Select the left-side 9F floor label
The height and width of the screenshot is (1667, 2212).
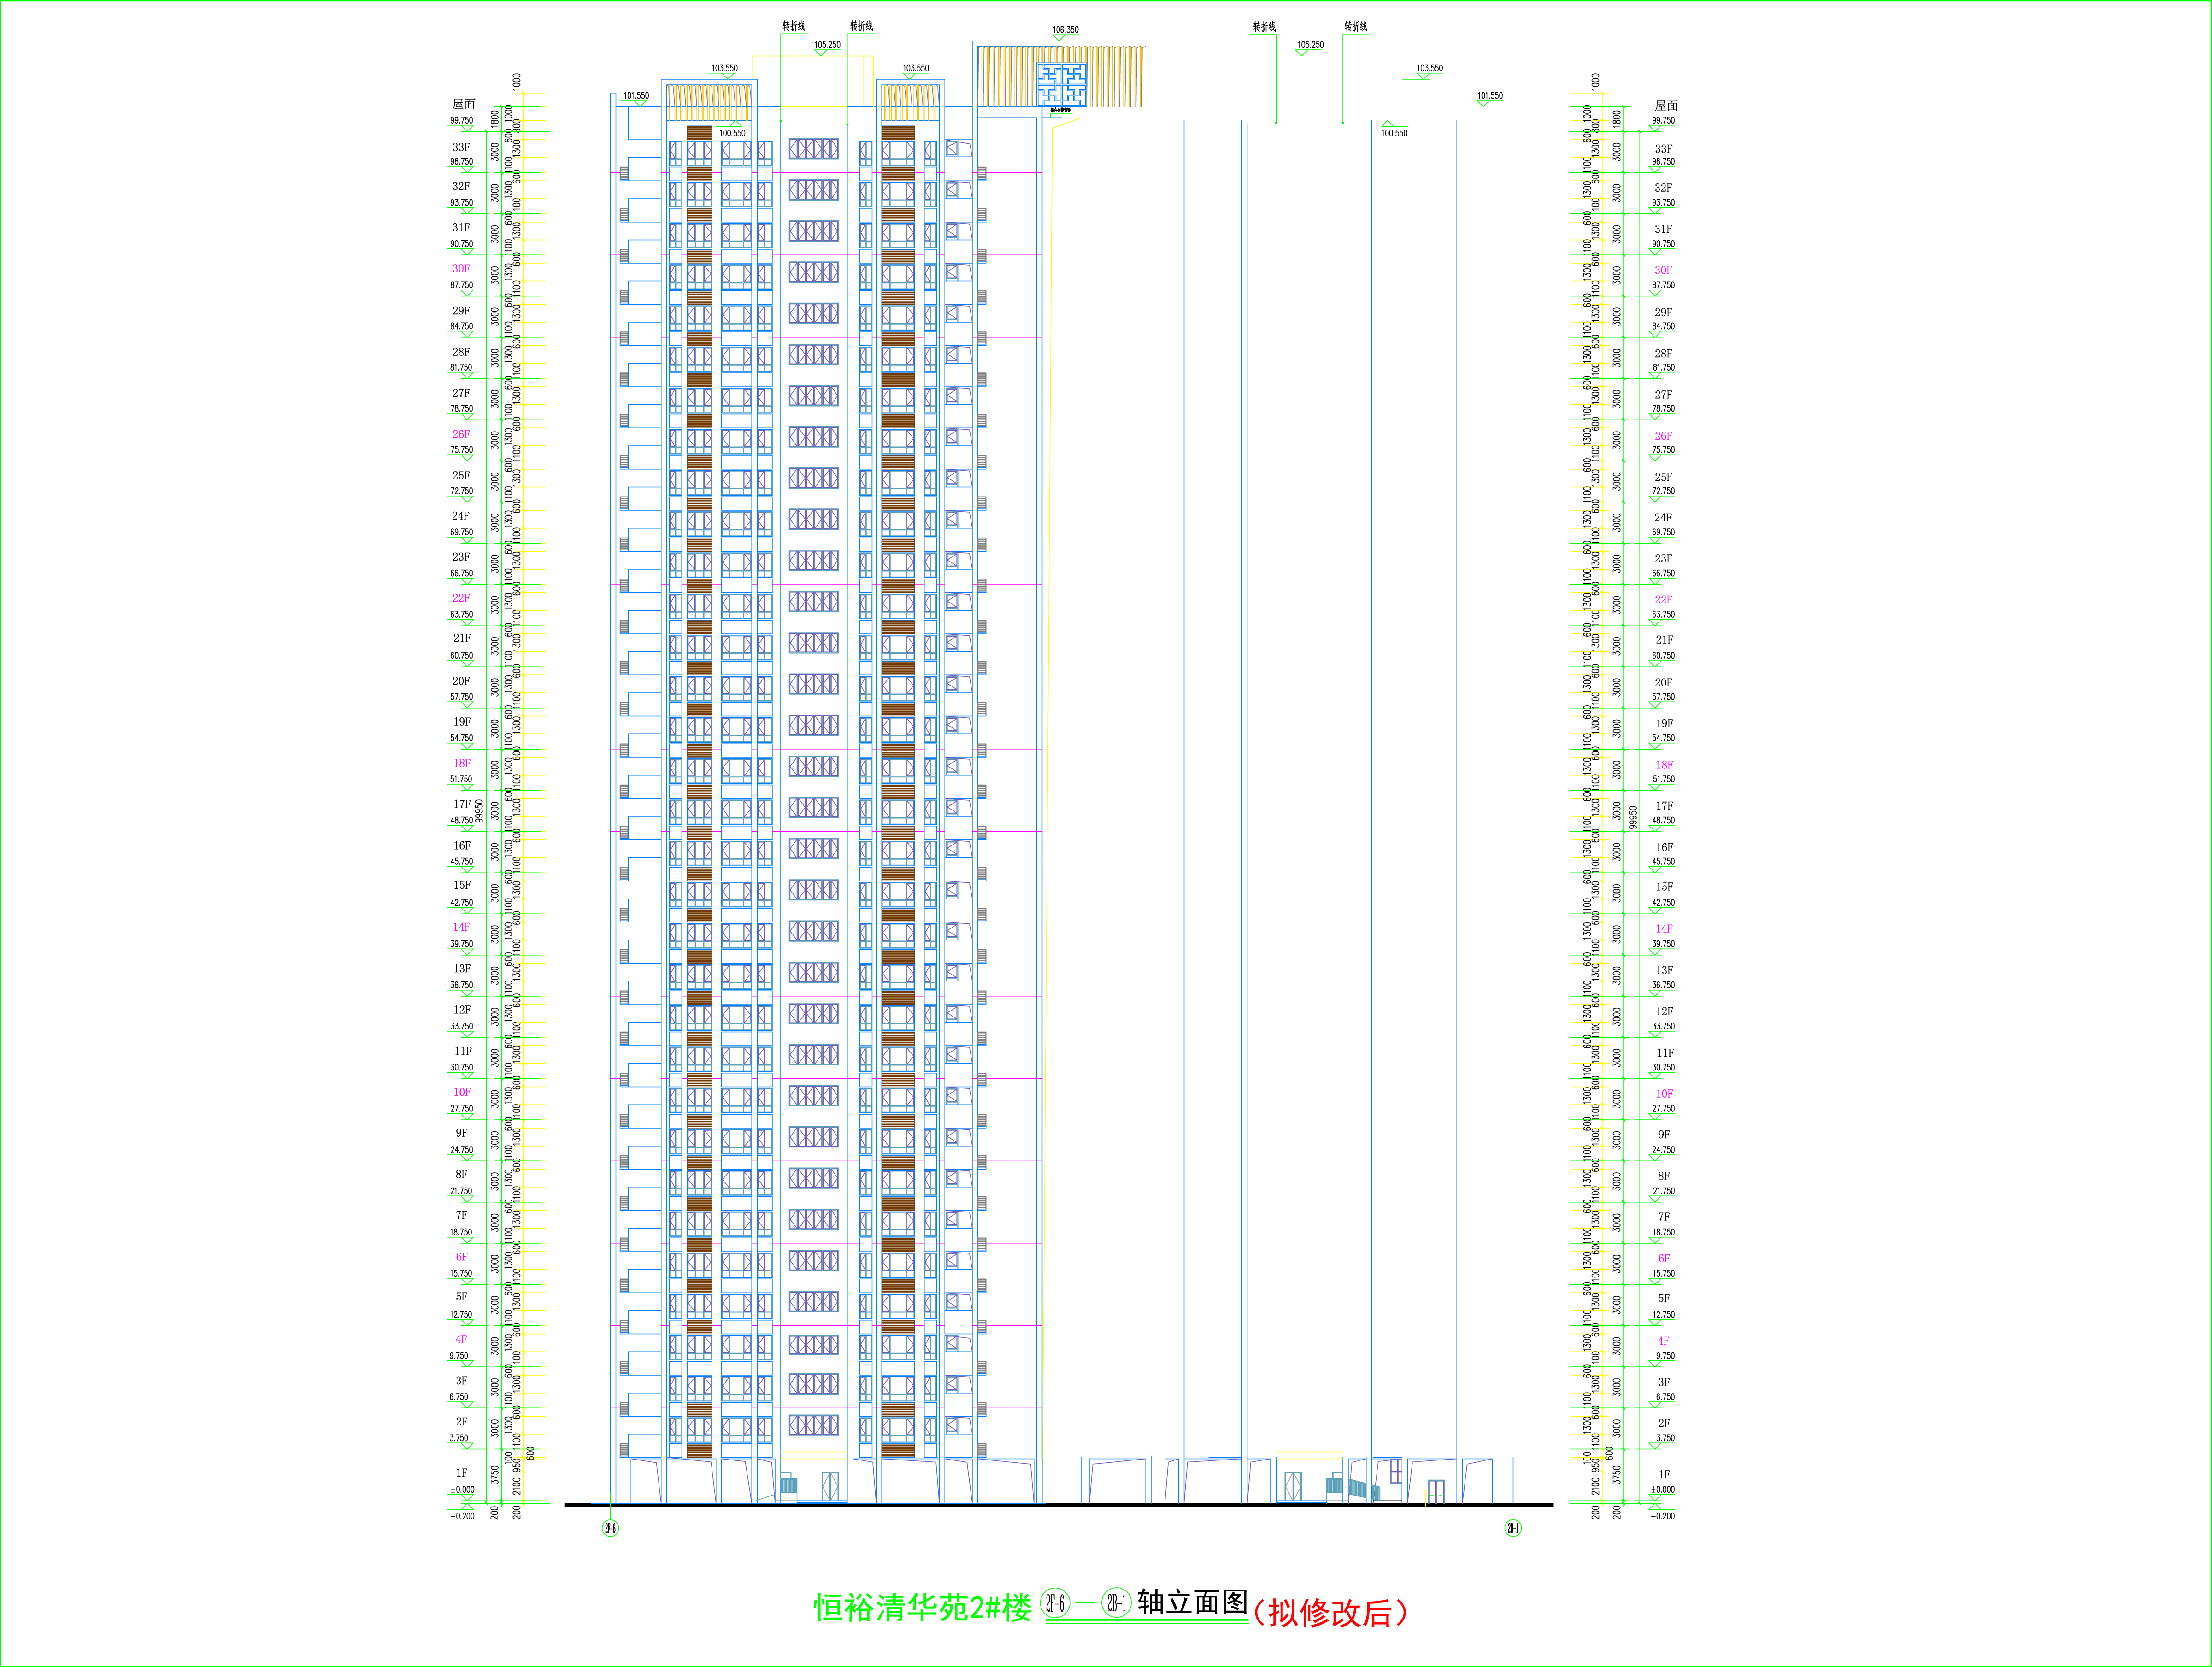tap(462, 1134)
